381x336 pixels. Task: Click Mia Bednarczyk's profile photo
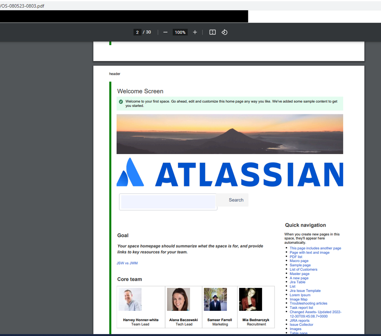[251, 299]
